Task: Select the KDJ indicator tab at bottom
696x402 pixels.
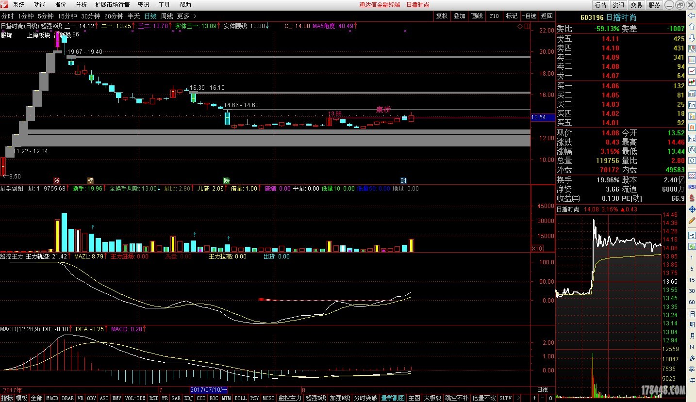Action: [x=189, y=398]
